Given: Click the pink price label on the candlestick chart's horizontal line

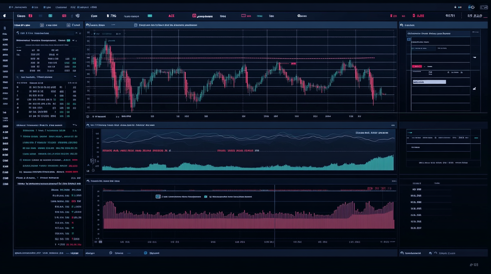Looking at the screenshot, I should 293,63.
